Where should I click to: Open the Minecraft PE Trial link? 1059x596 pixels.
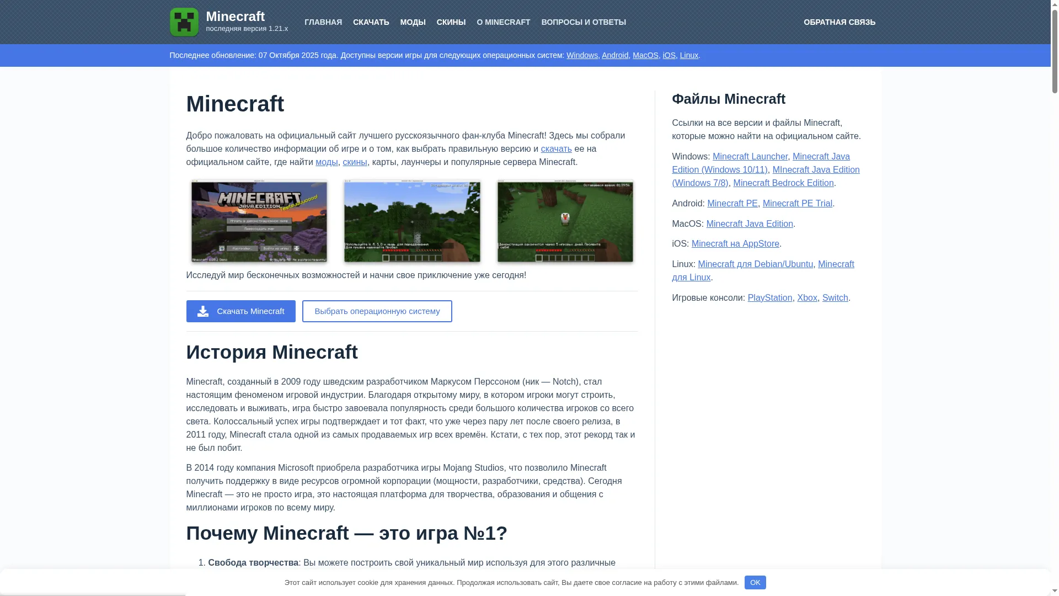point(798,204)
